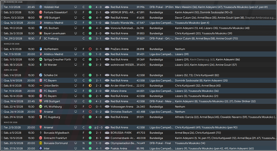
Task: Click the Borussia Dortmund club badge
Action: [41, 143]
